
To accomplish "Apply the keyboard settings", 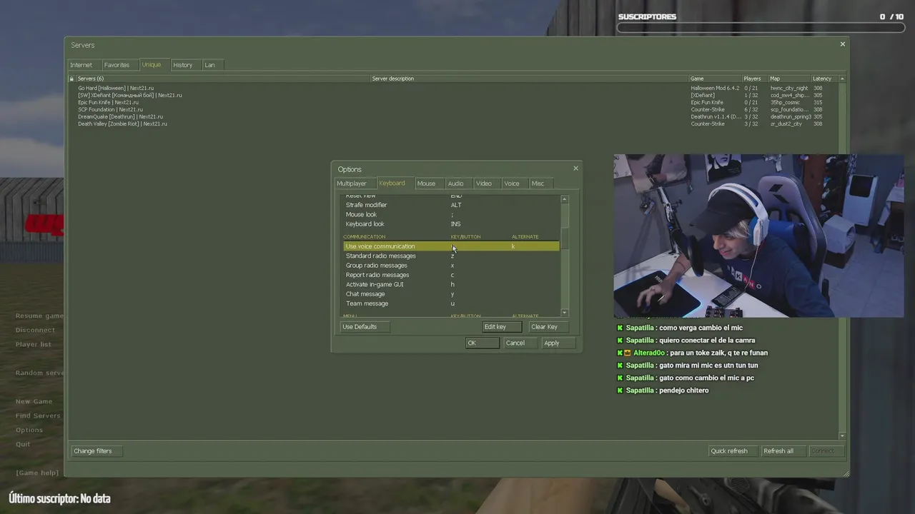I will pyautogui.click(x=560, y=343).
